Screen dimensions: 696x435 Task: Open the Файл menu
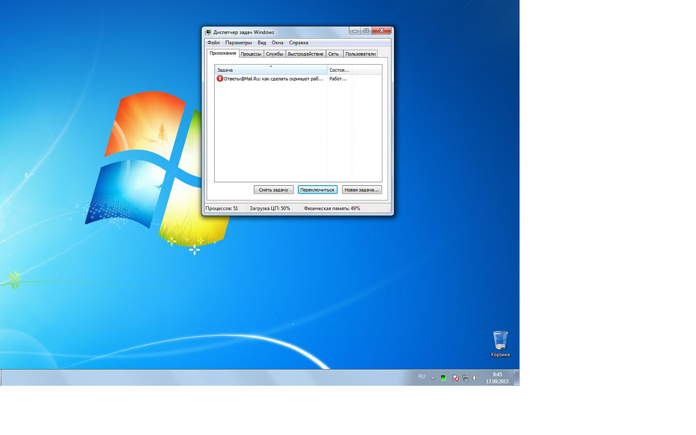(x=213, y=43)
